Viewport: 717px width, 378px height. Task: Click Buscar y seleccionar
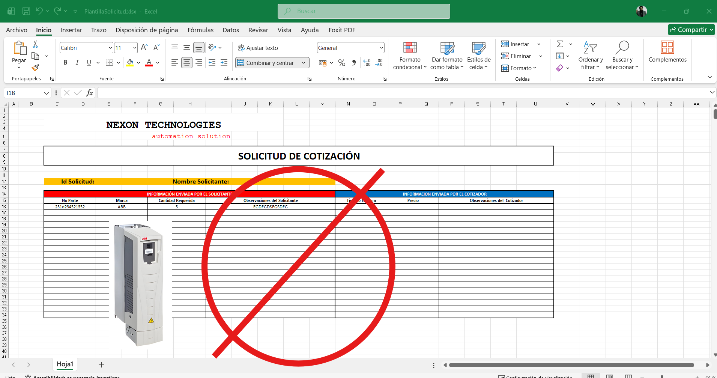point(622,56)
